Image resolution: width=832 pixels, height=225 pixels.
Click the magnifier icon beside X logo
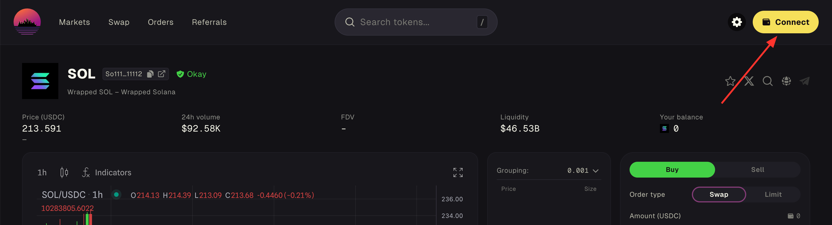(x=768, y=81)
